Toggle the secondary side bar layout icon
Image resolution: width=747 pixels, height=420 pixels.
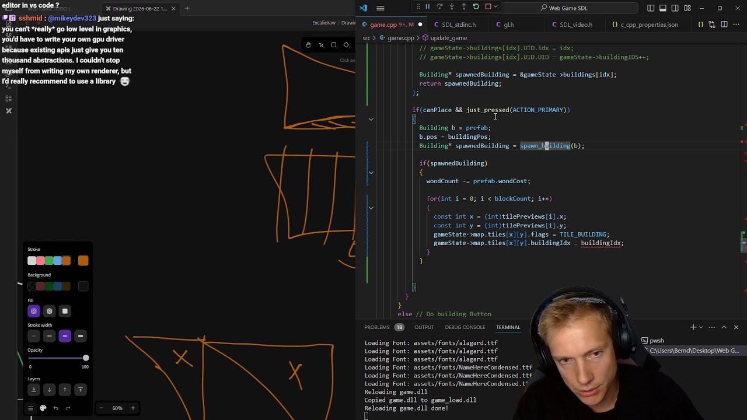tap(675, 8)
